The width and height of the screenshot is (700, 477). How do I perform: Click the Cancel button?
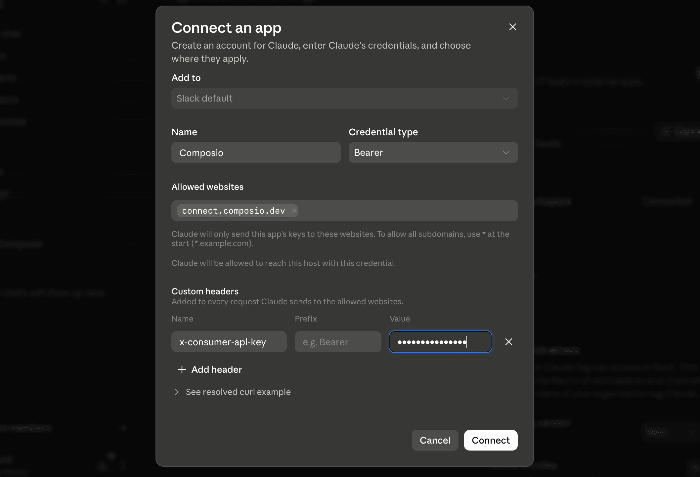point(435,440)
